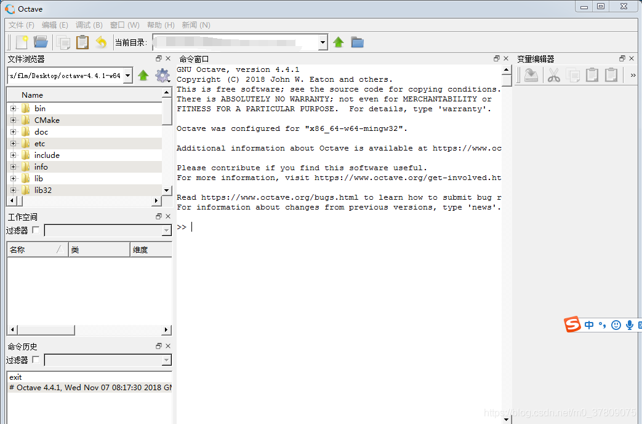Expand the bin folder
642x424 pixels.
click(14, 108)
